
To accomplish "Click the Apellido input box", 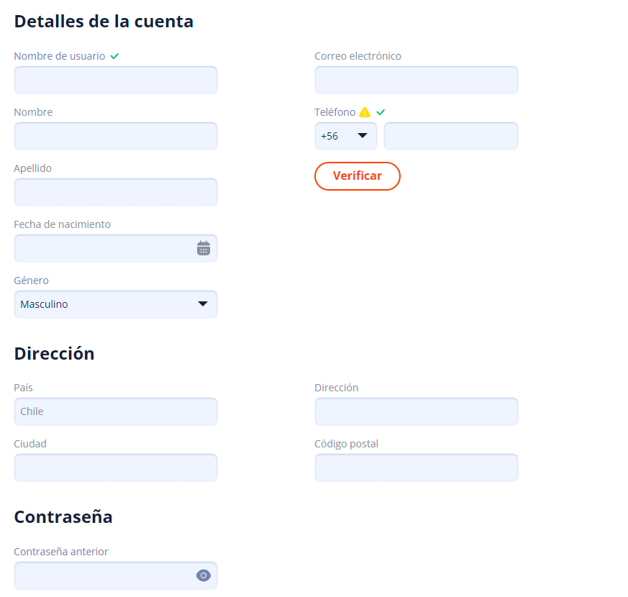I will [x=115, y=192].
